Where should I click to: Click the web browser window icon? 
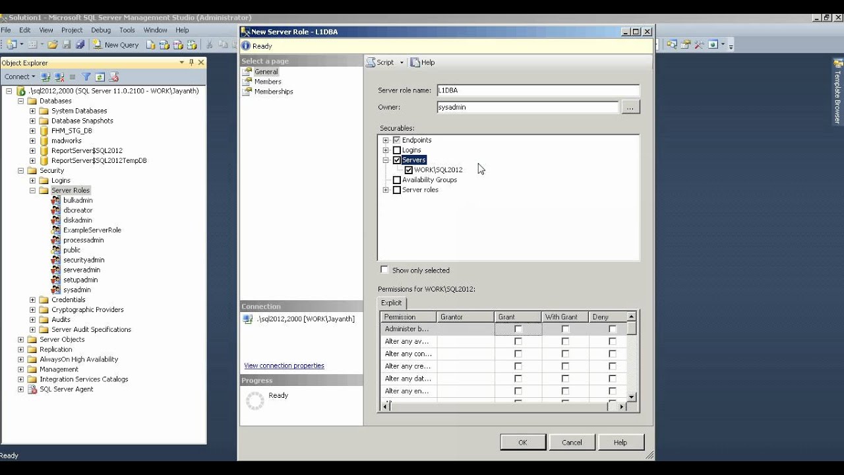pyautogui.click(x=713, y=45)
